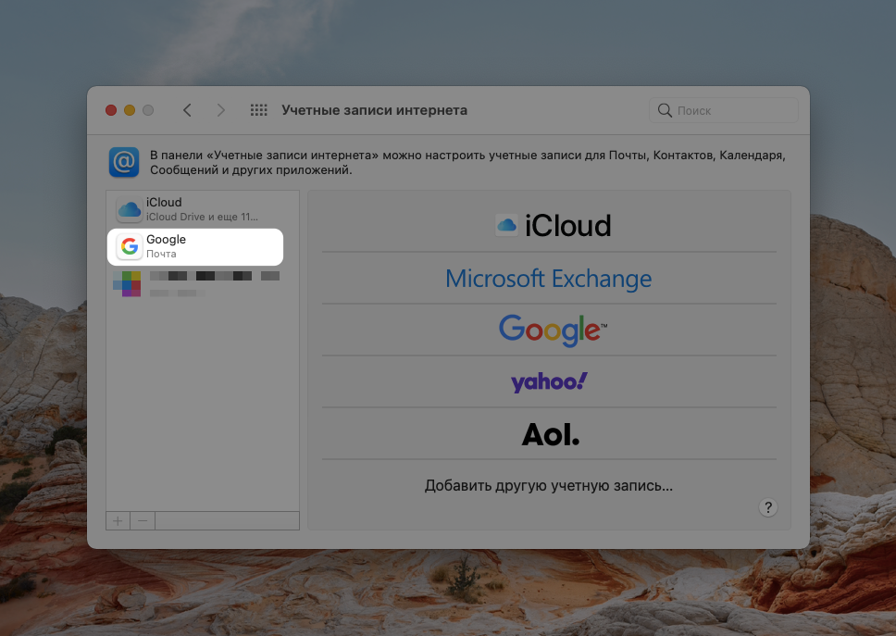
Task: Open help with question mark button
Action: pyautogui.click(x=768, y=507)
